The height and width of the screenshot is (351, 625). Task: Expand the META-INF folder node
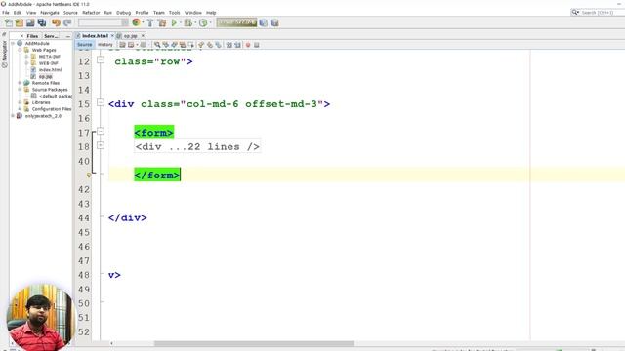[26, 57]
